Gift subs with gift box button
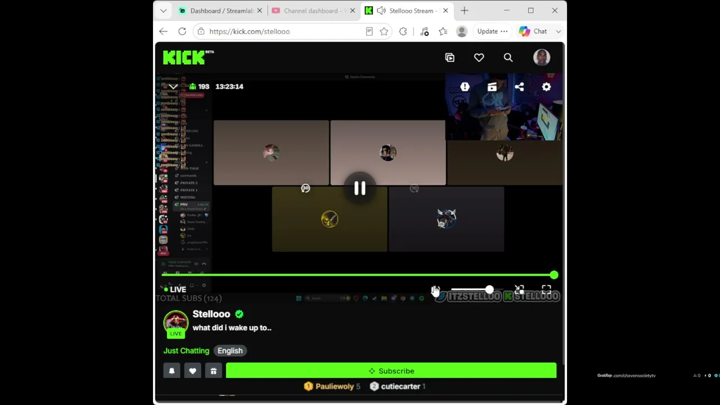Viewport: 720px width, 405px height. click(x=213, y=371)
